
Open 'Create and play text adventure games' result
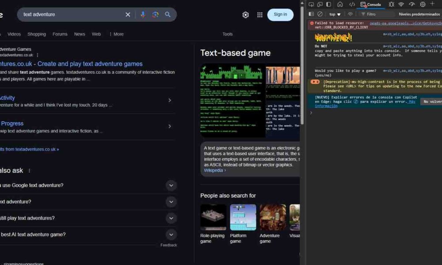point(71,64)
